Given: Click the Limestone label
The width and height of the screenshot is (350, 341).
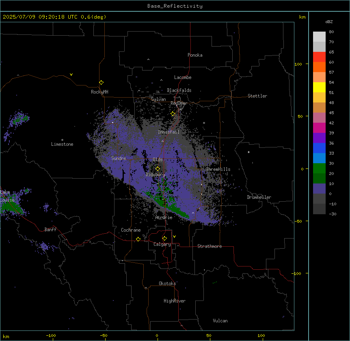Looking at the screenshot, I should click(62, 144).
